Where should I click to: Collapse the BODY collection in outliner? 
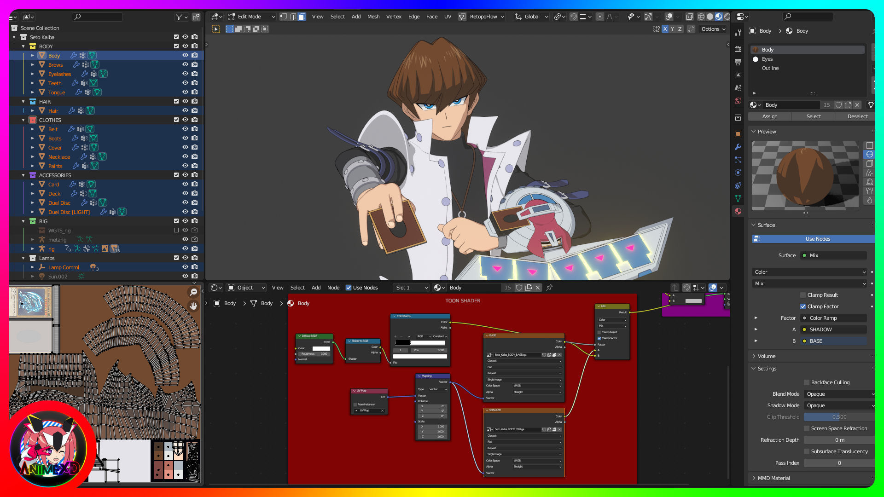click(23, 46)
